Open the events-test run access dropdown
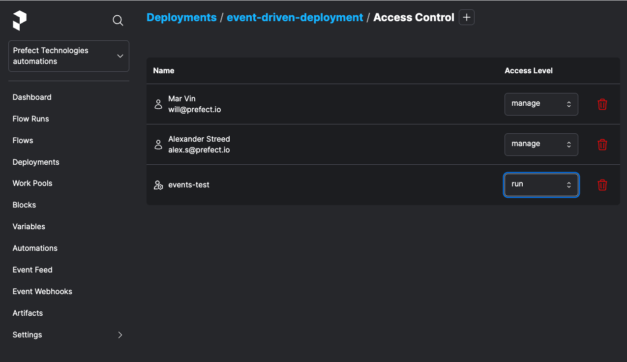This screenshot has width=627, height=362. (541, 184)
